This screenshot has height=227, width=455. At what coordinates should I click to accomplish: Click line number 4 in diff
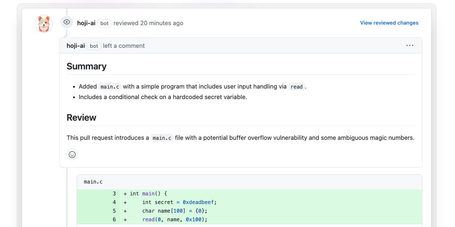114,202
